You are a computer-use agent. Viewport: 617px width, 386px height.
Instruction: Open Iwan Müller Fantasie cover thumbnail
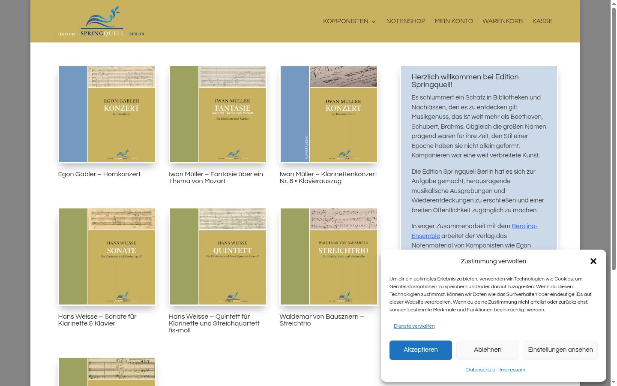[218, 114]
